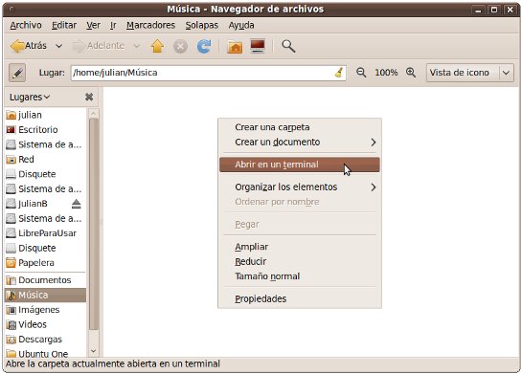
Task: Click sidebar scrollbar up arrow
Action: tap(94, 114)
